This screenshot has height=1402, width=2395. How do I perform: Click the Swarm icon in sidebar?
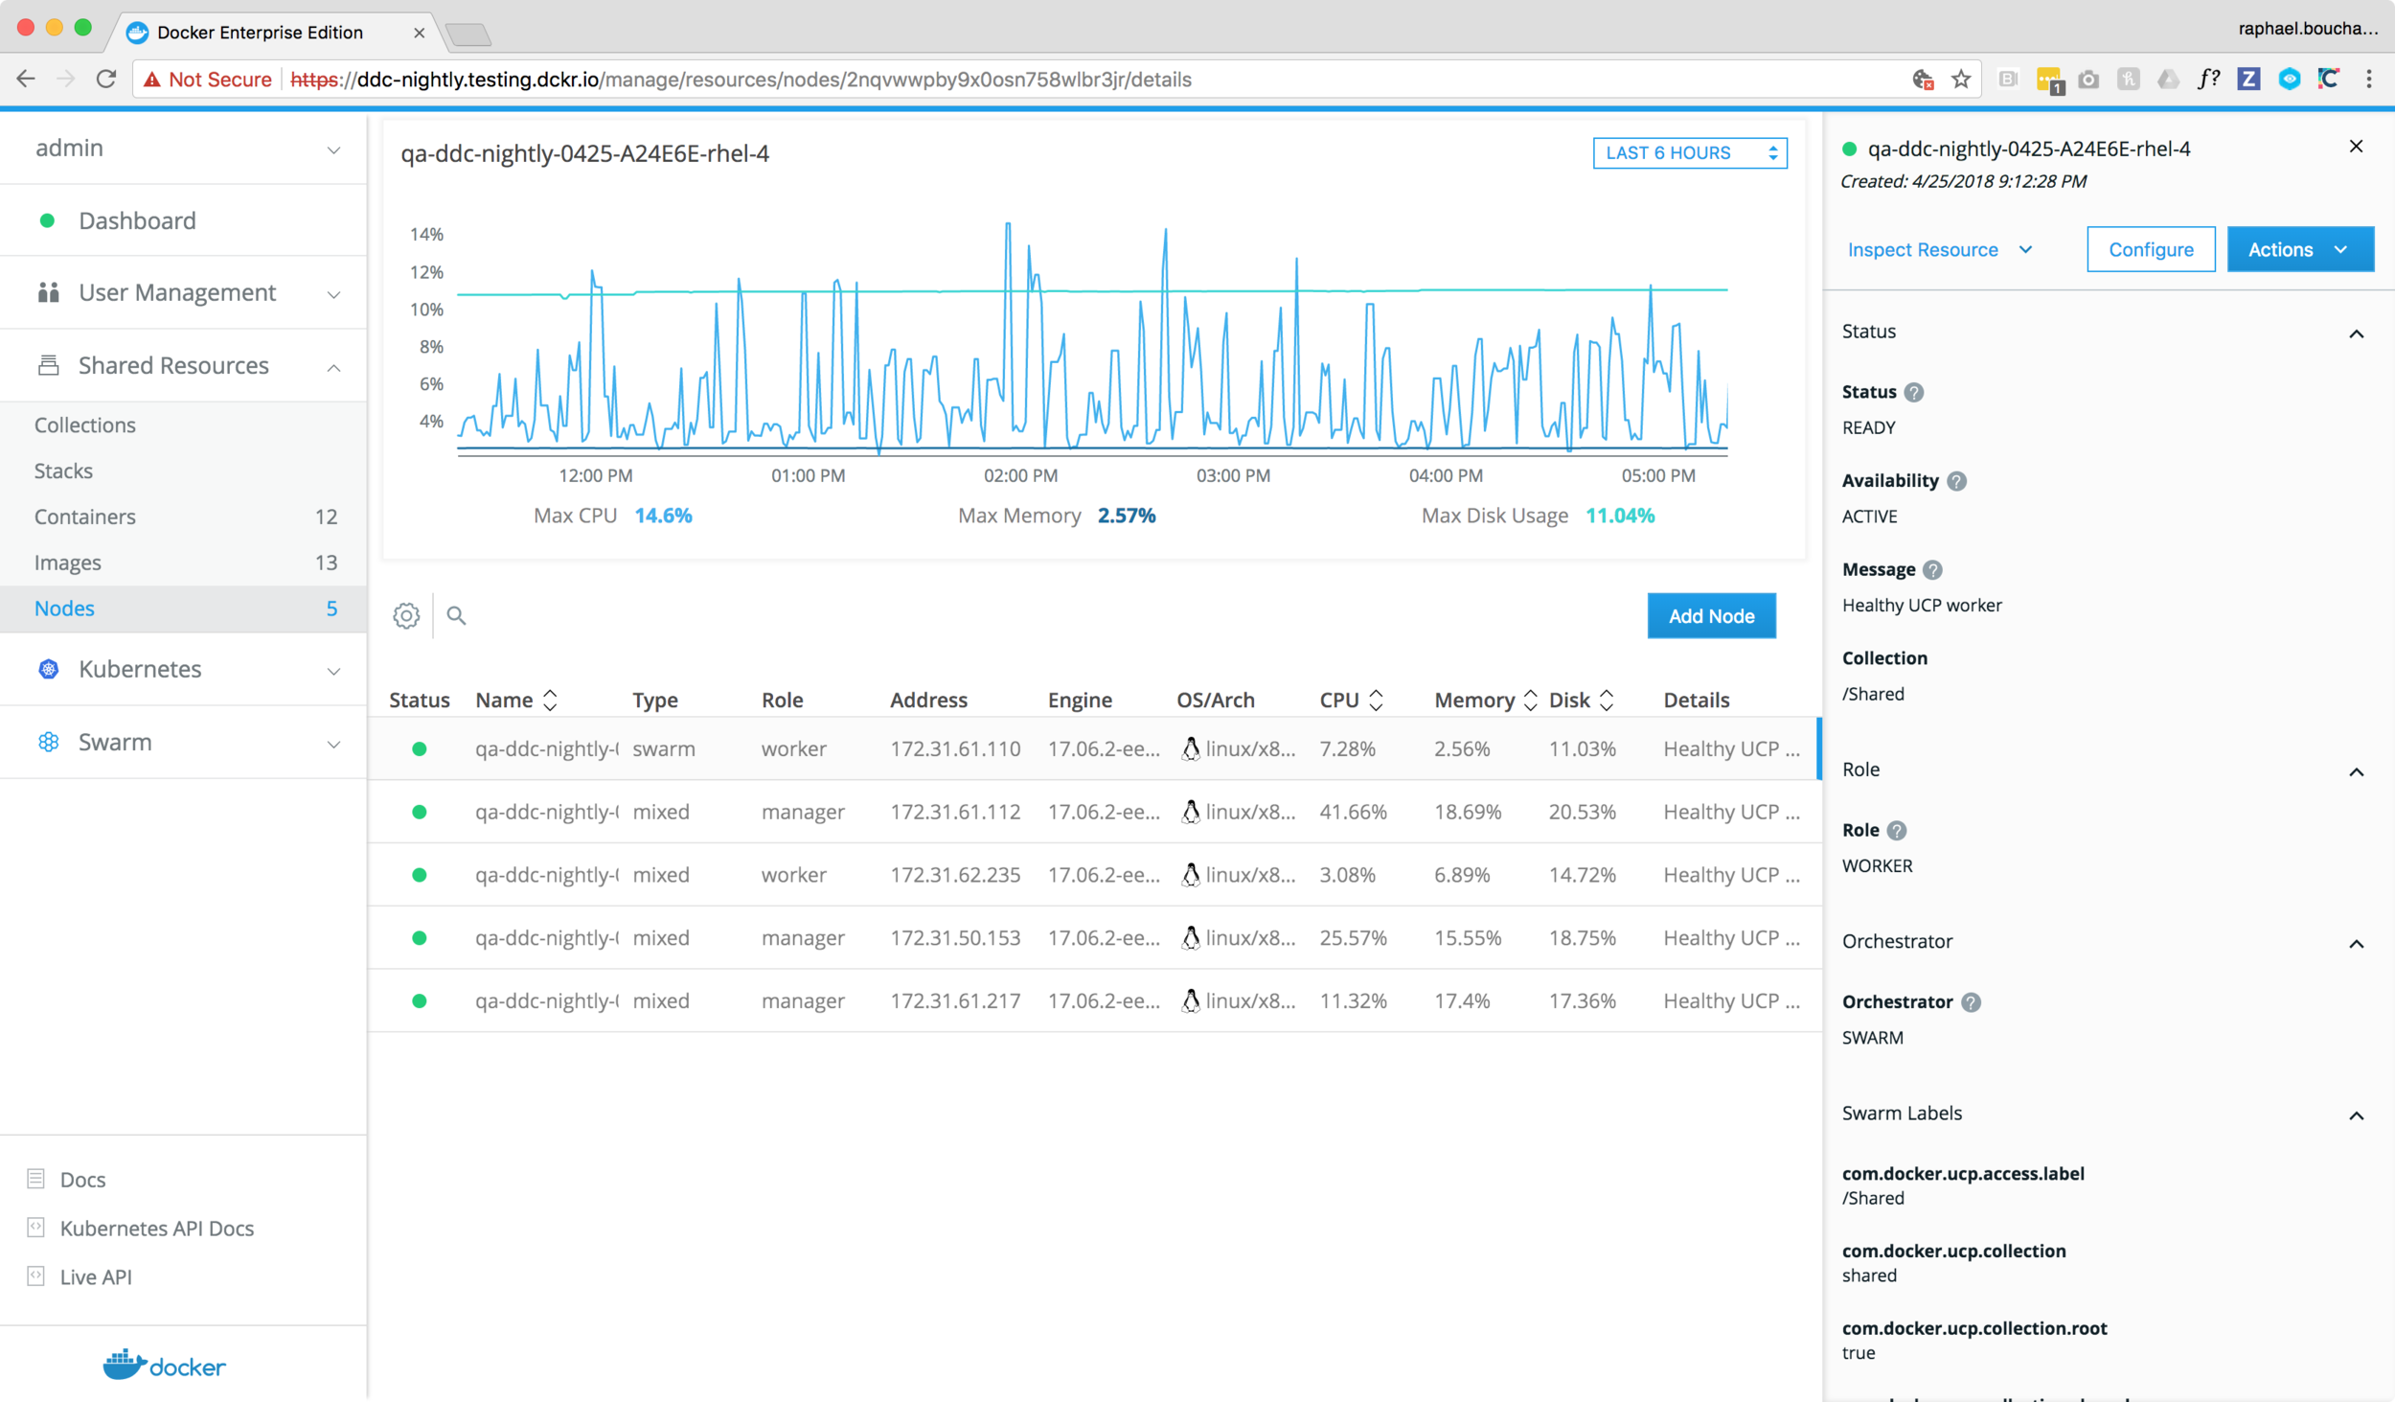48,740
